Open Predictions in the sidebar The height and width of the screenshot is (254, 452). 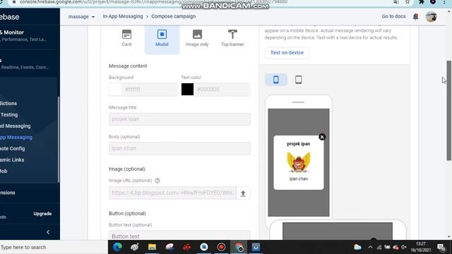pyautogui.click(x=8, y=104)
